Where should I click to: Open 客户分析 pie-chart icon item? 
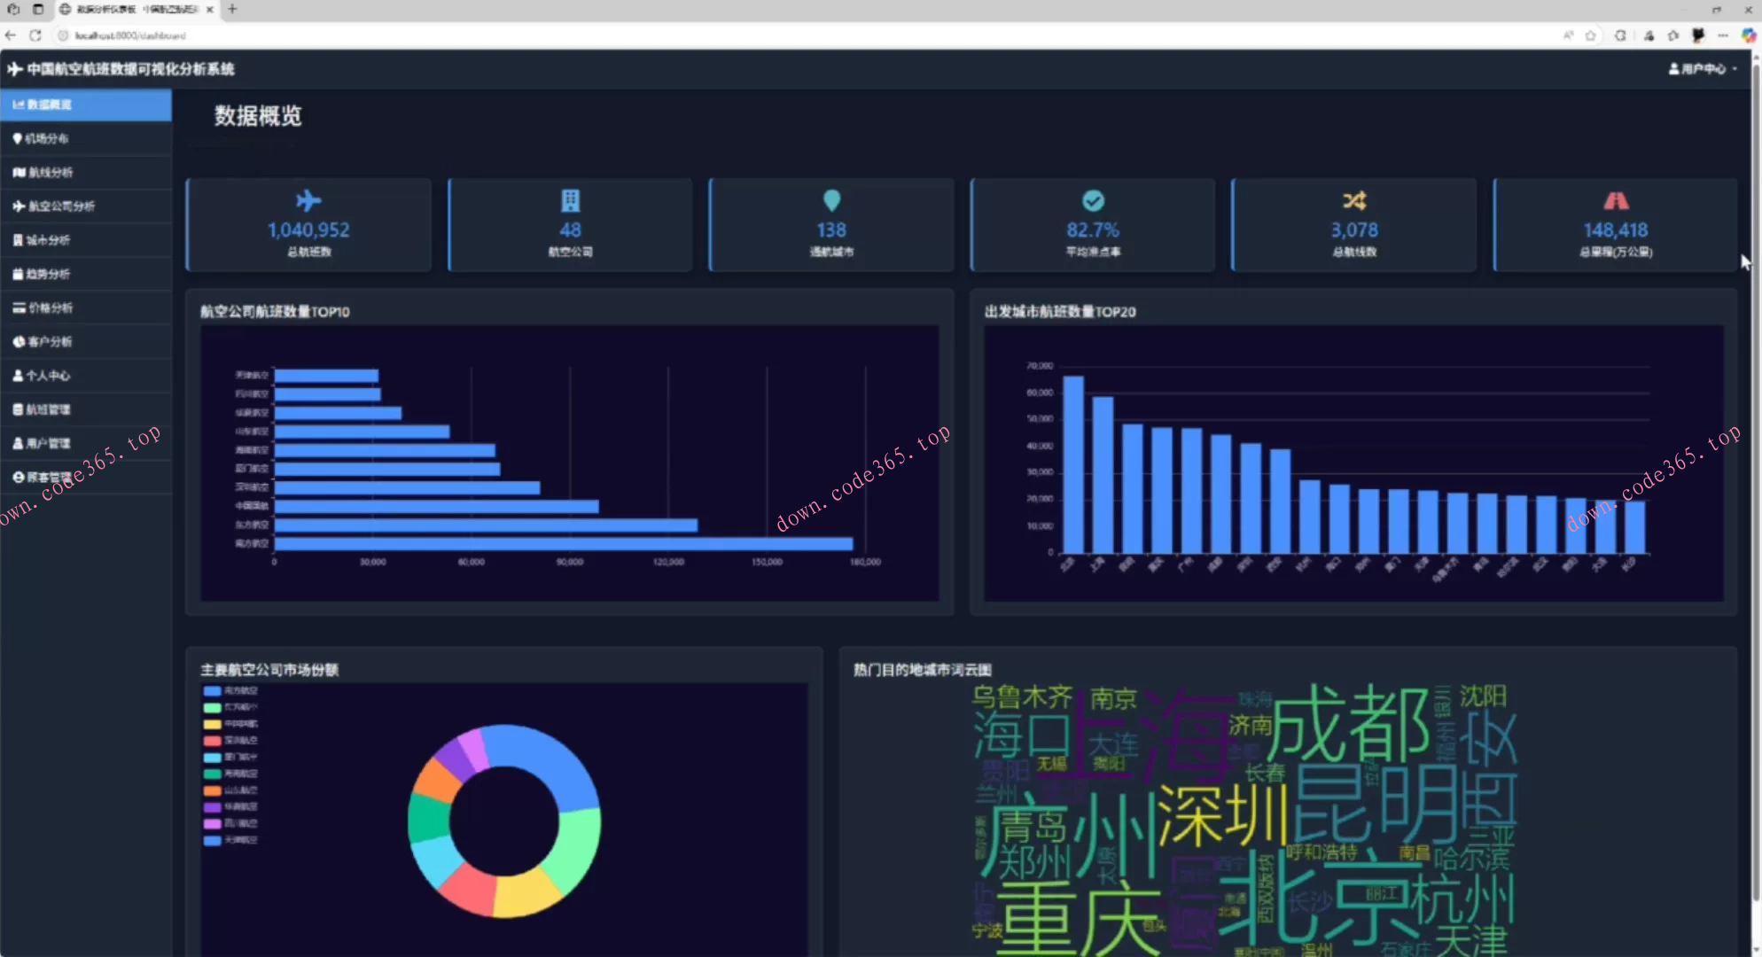tap(49, 341)
